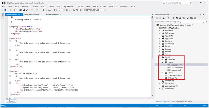Click the Comment selection toolbar icon
Image resolution: width=209 pixels, height=108 pixels.
77,10
